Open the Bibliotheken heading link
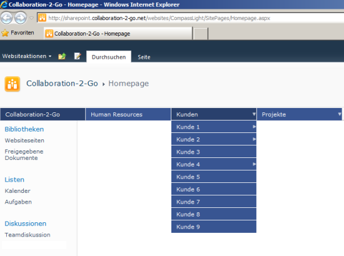The image size is (344, 256). (24, 129)
